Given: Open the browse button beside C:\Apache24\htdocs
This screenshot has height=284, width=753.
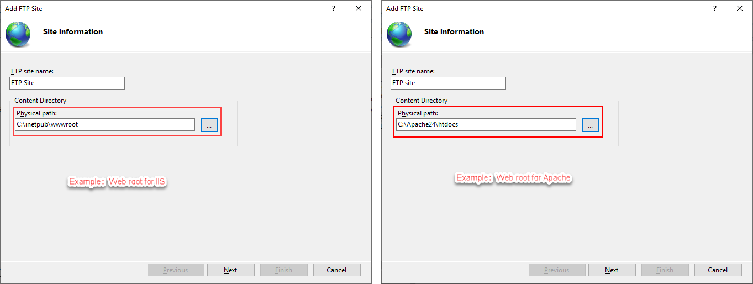Looking at the screenshot, I should click(x=591, y=125).
